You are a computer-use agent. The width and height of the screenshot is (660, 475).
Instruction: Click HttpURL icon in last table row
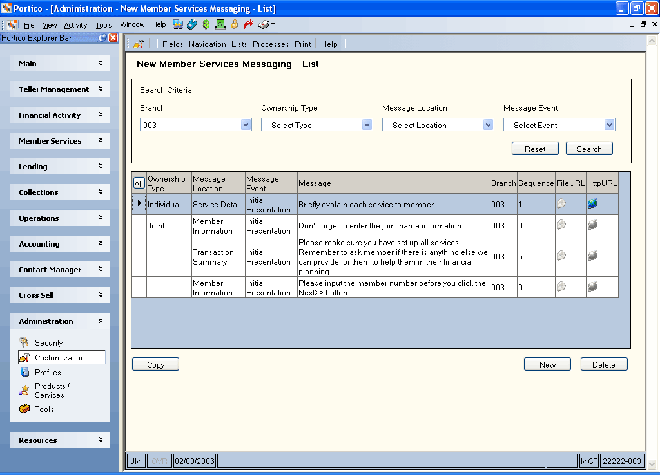pos(593,286)
